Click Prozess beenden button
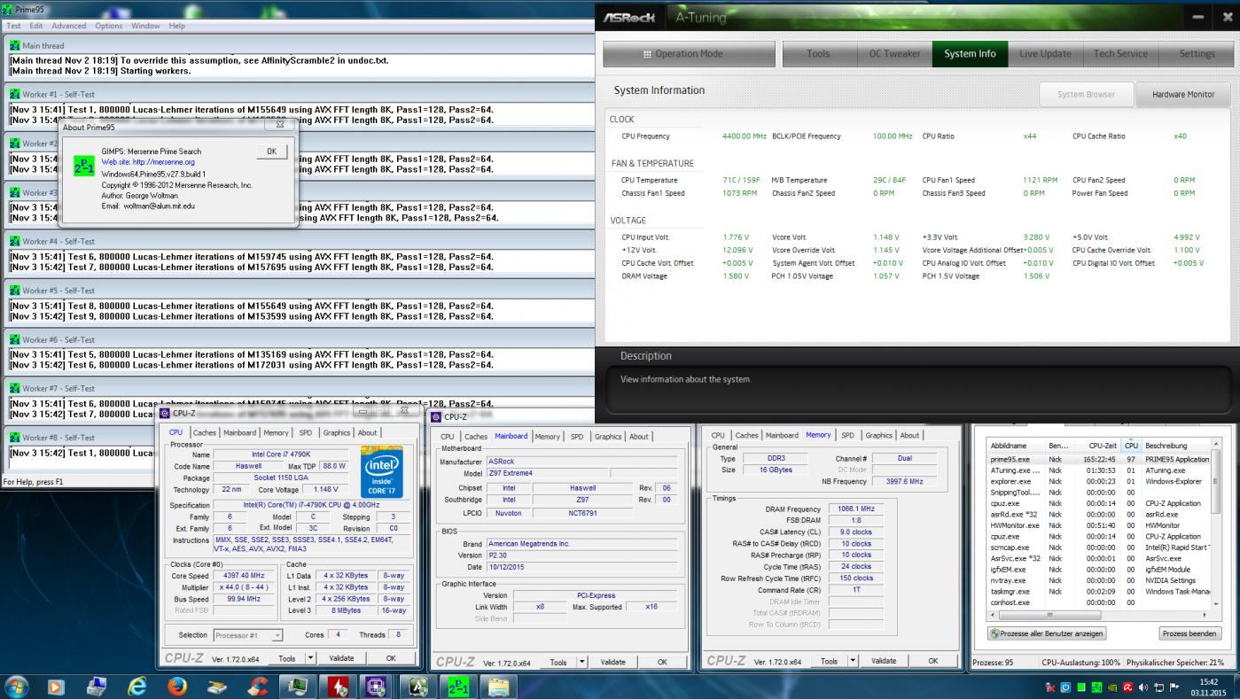The image size is (1240, 699). tap(1189, 633)
